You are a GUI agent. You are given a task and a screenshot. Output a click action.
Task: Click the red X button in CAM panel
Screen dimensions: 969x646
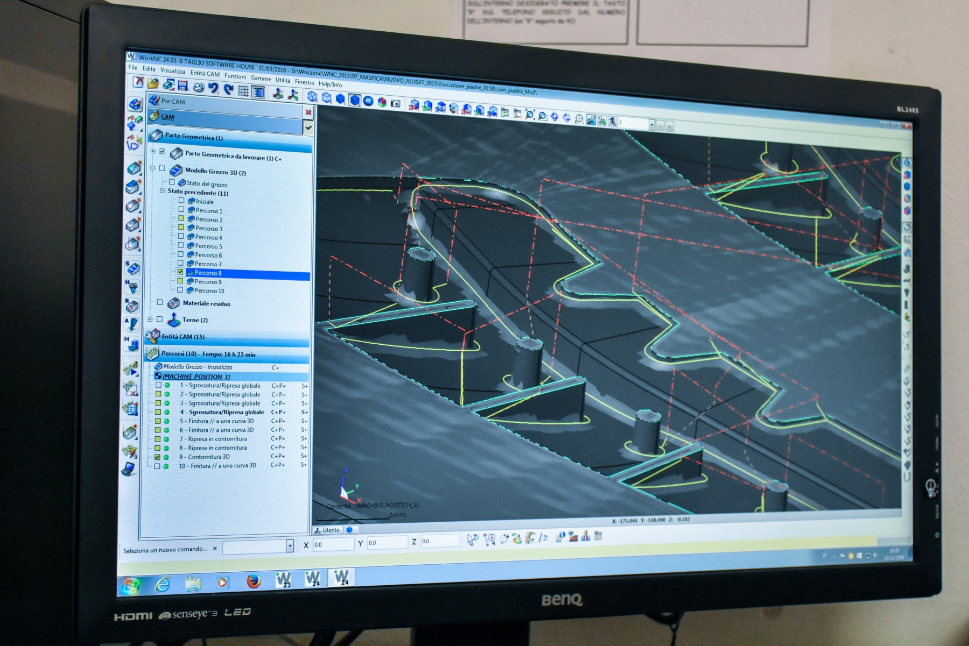(308, 112)
